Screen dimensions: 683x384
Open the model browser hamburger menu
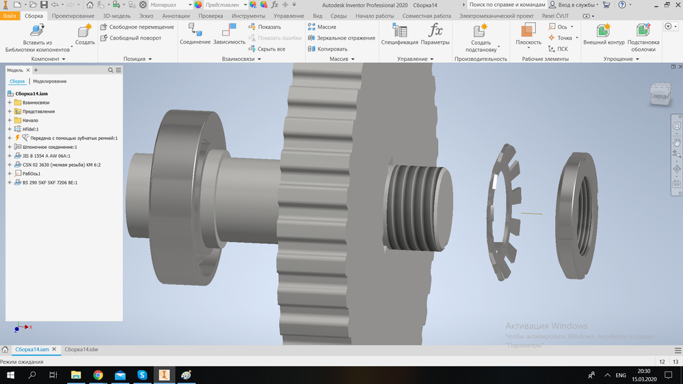[118, 70]
